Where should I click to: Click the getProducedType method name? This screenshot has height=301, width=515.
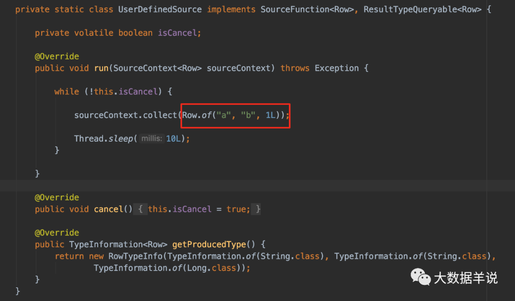pyautogui.click(x=209, y=245)
